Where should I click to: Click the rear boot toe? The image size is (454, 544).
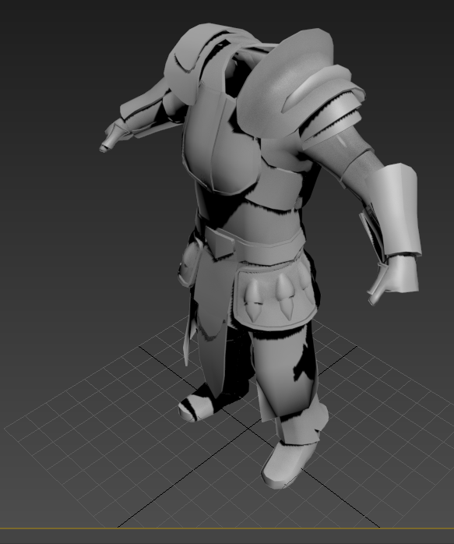(x=194, y=408)
